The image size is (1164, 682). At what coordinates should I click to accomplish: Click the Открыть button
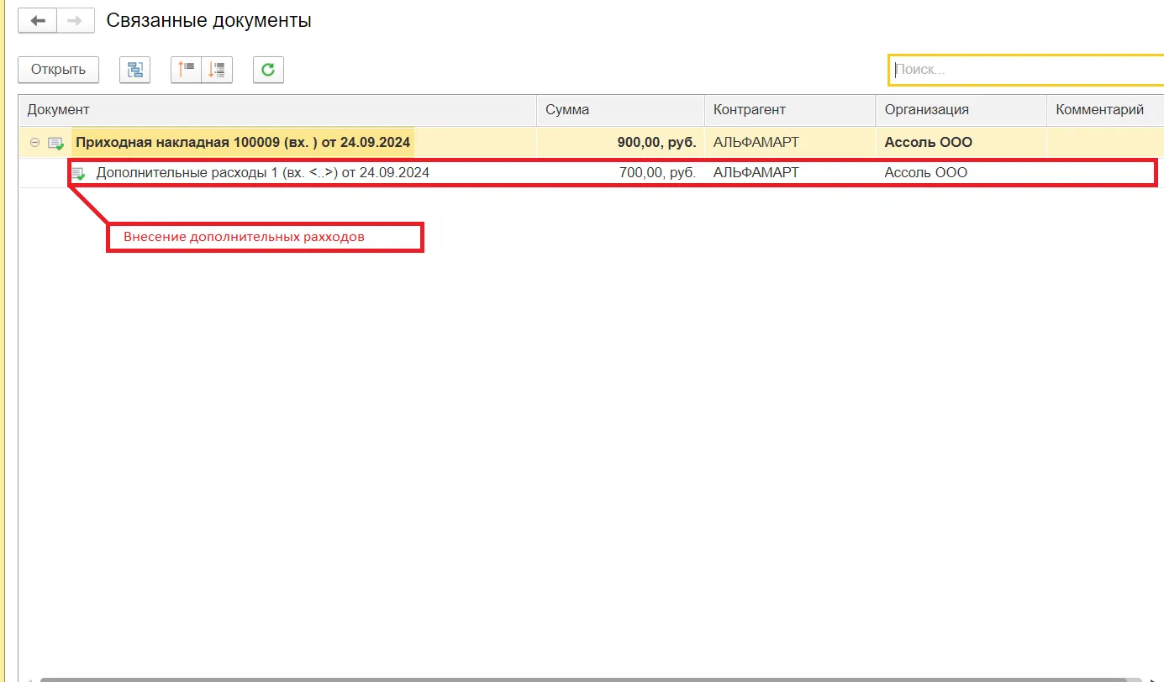pyautogui.click(x=58, y=70)
